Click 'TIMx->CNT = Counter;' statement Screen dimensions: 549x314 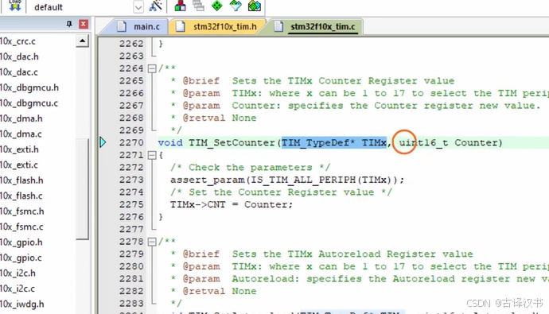[232, 204]
